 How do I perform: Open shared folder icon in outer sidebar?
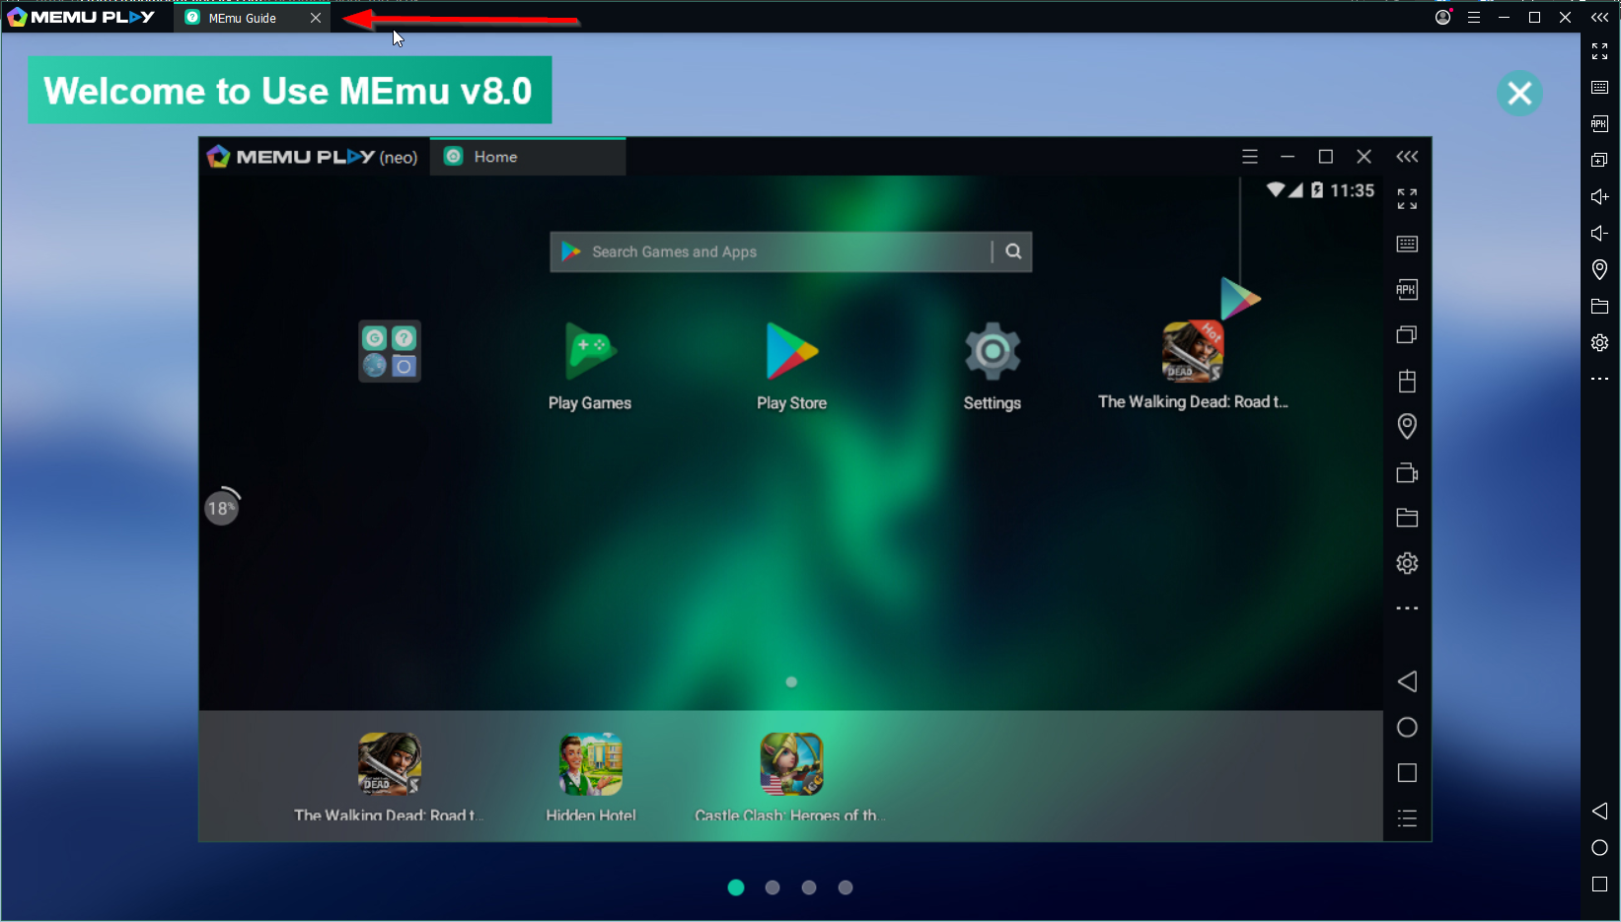point(1599,307)
